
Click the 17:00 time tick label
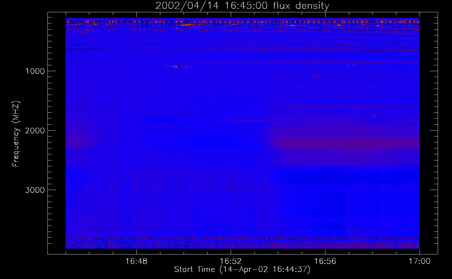pyautogui.click(x=420, y=261)
